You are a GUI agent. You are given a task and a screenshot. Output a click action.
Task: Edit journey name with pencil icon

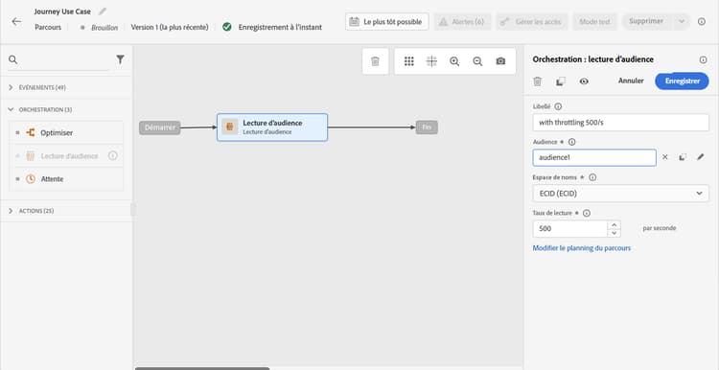pyautogui.click(x=103, y=12)
